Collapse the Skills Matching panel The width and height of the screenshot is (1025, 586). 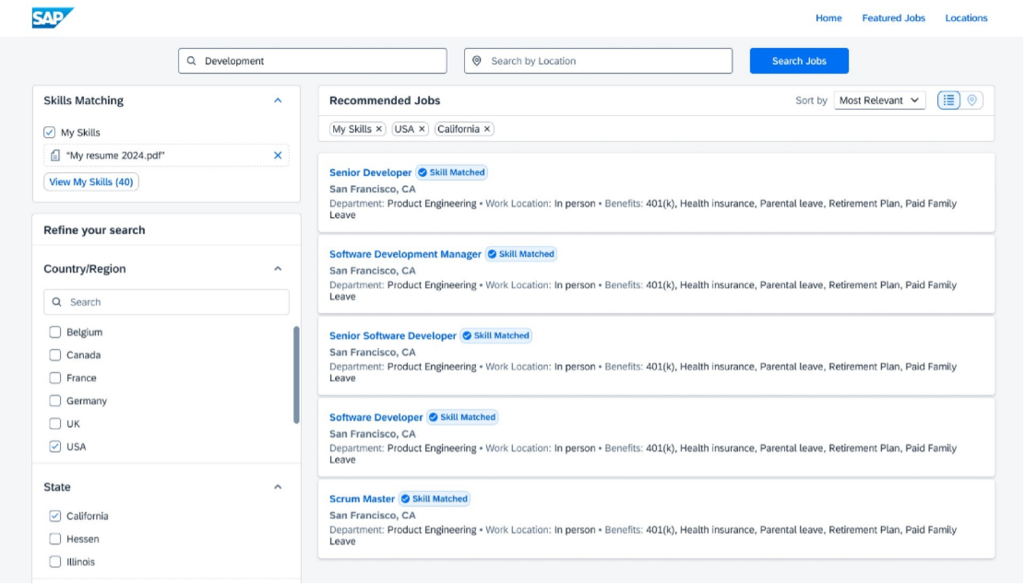(278, 101)
